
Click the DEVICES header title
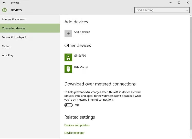(16, 10)
